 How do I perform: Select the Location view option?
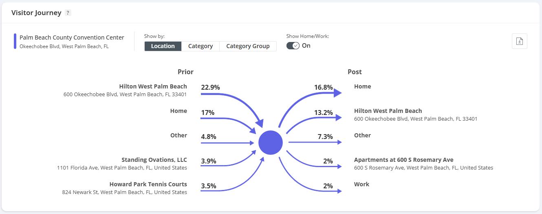[163, 46]
